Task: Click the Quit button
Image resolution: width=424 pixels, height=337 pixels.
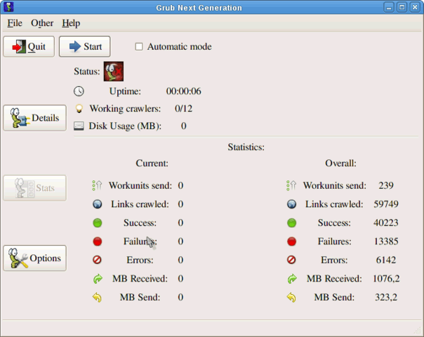Action: click(29, 46)
